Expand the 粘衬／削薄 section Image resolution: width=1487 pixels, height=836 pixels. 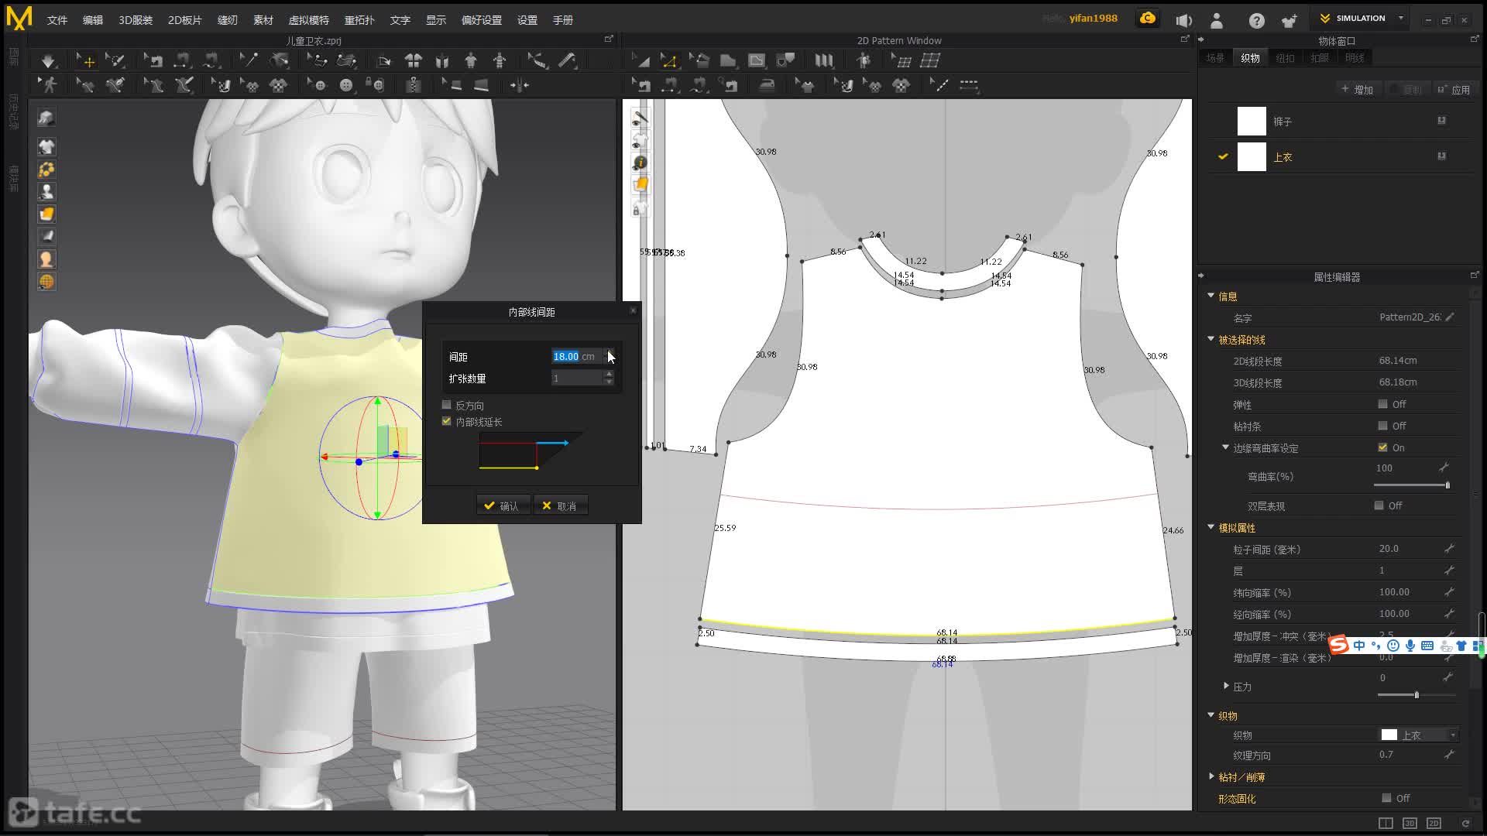coord(1211,776)
